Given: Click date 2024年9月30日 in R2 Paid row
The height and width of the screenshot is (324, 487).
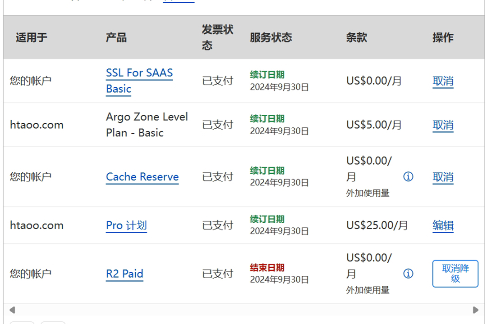Looking at the screenshot, I should point(279,279).
